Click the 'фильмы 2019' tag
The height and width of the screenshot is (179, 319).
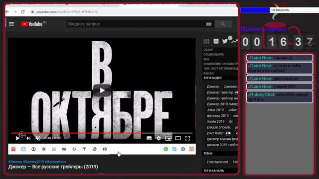coord(218,116)
